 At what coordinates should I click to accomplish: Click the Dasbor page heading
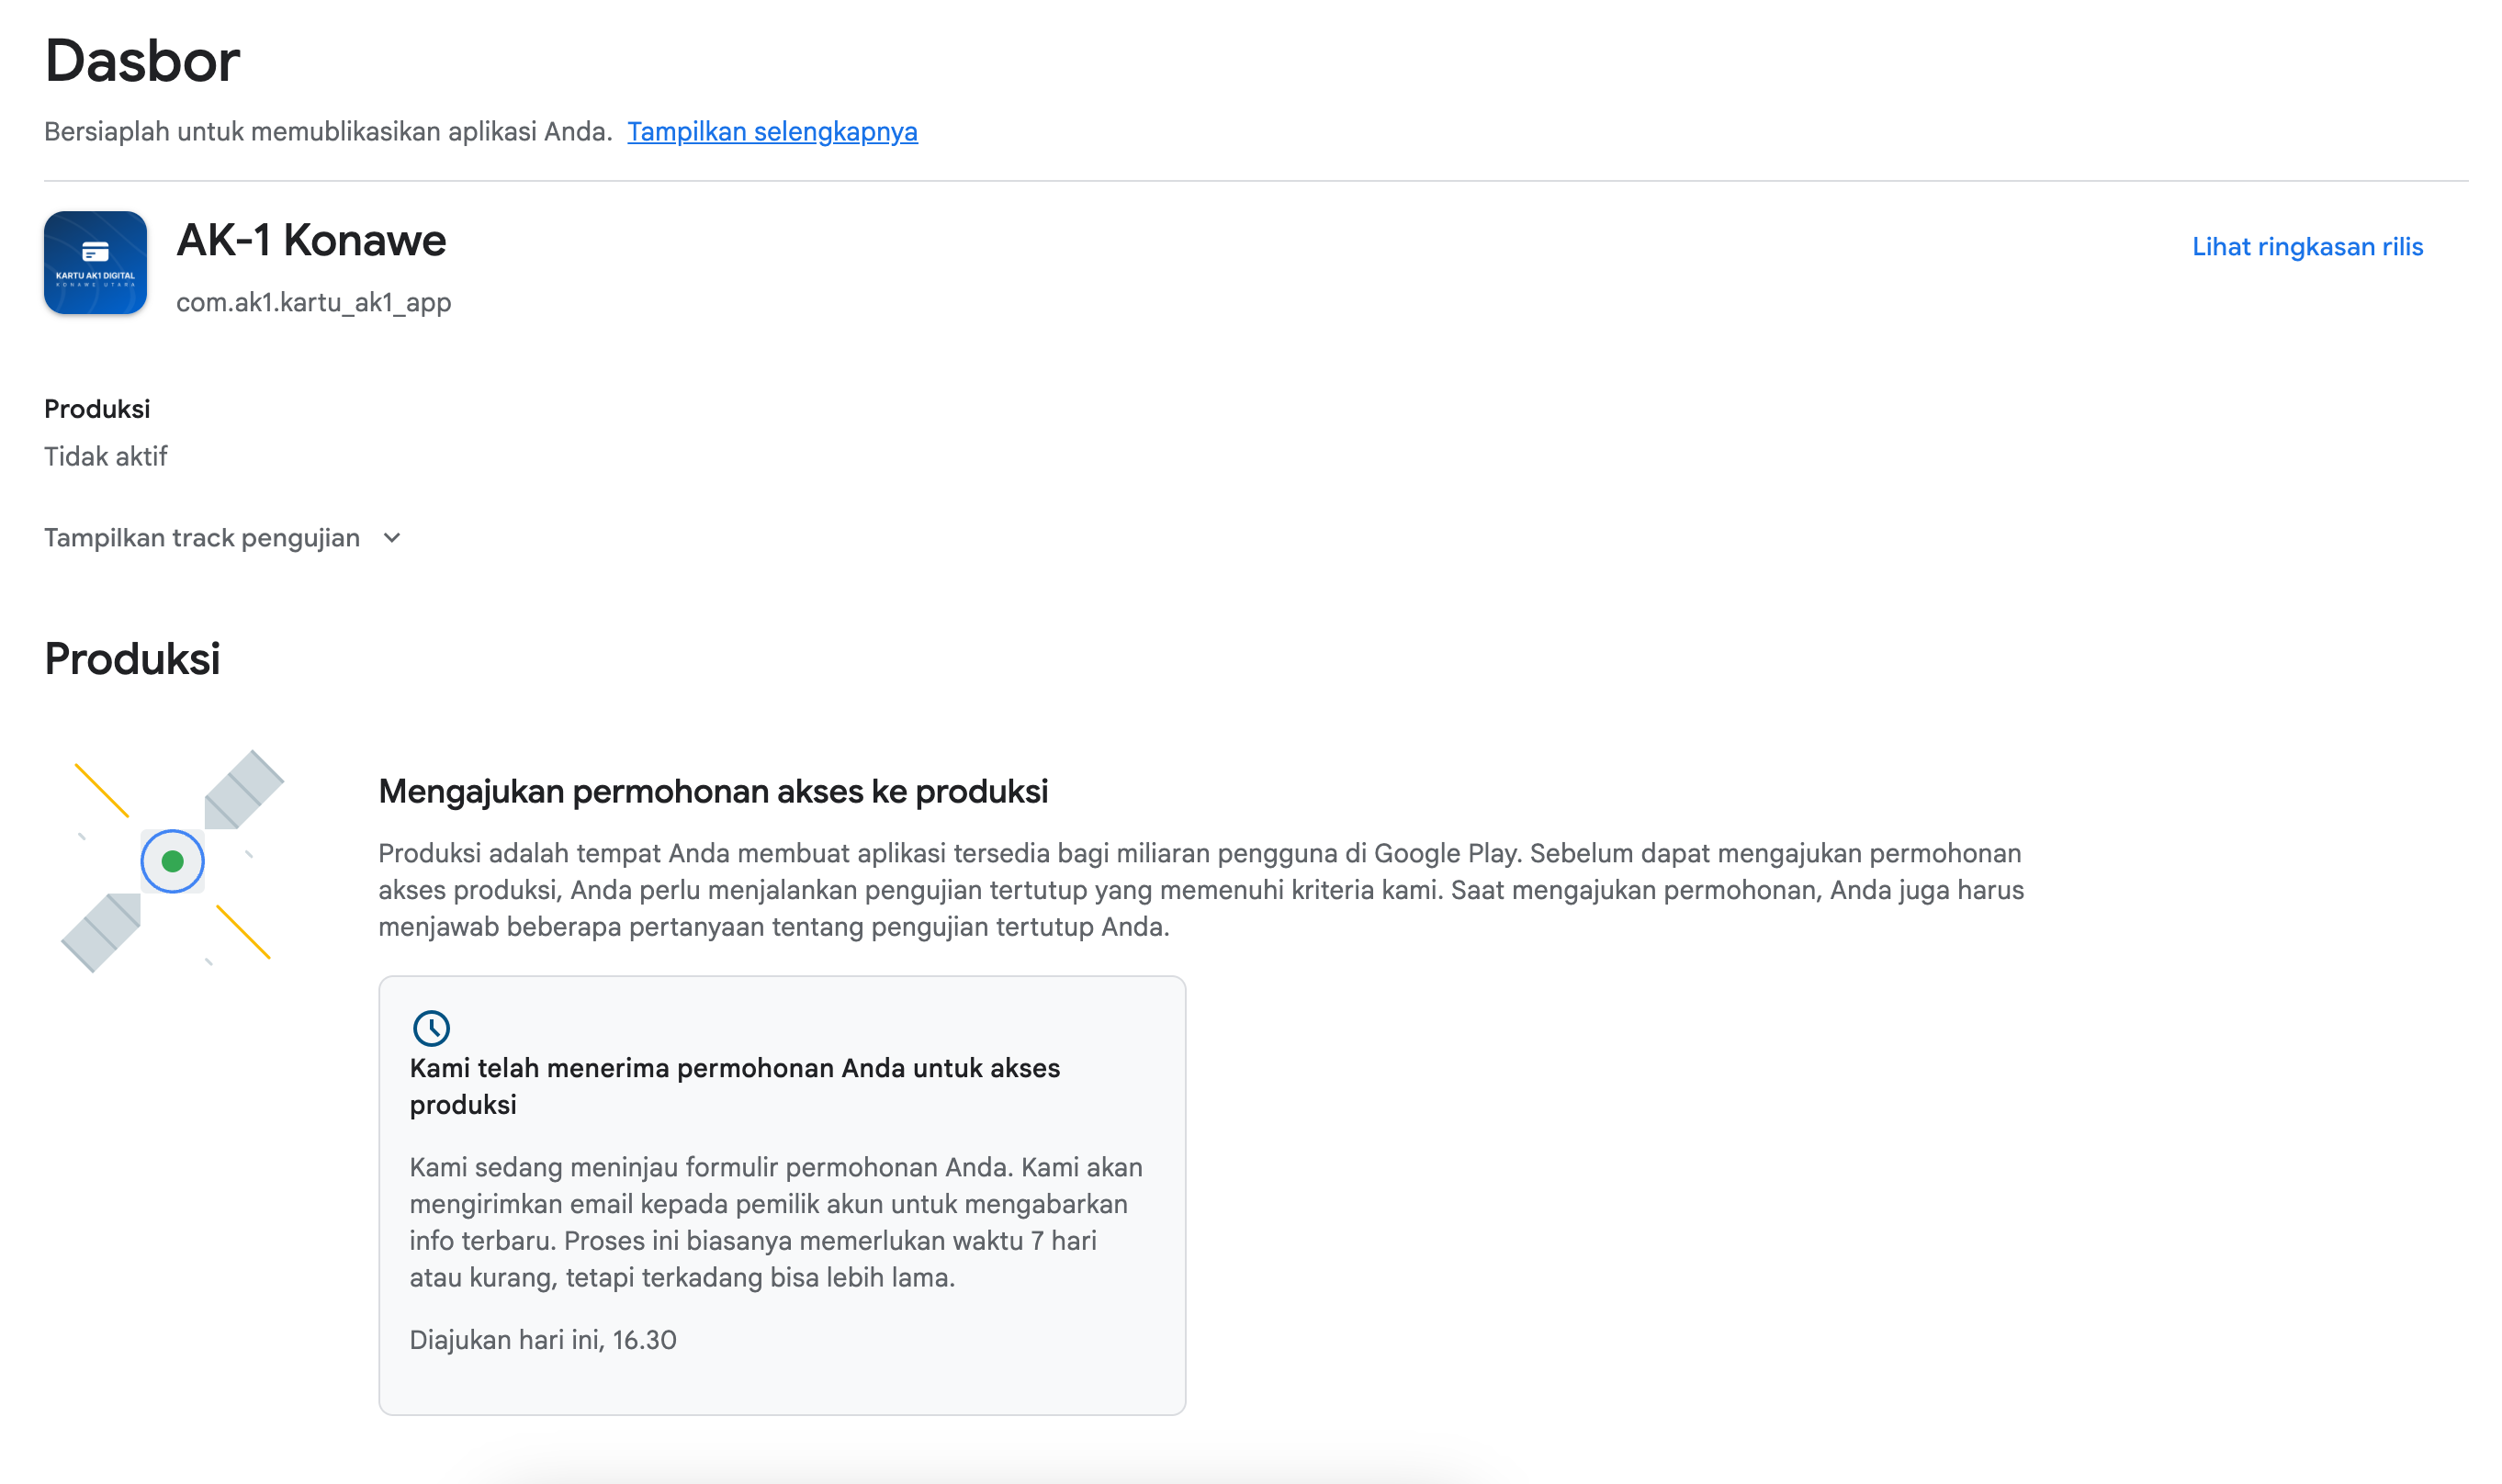142,60
